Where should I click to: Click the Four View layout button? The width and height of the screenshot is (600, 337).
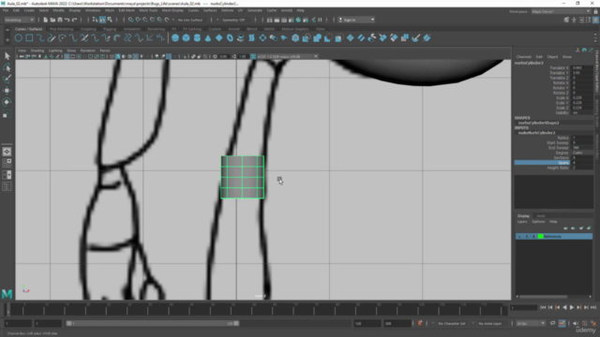[x=7, y=163]
